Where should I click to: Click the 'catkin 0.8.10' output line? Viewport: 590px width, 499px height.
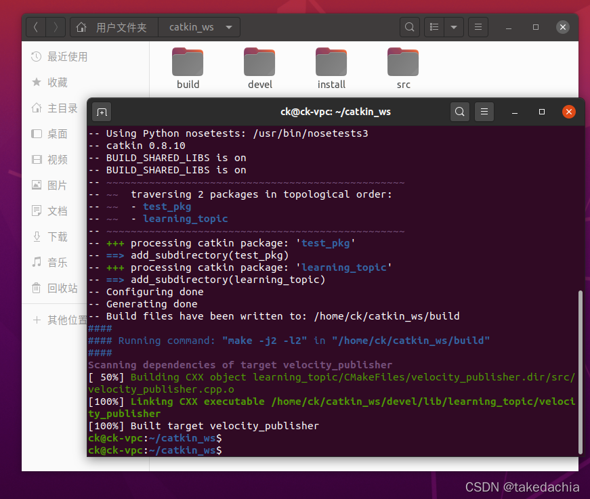(x=137, y=146)
